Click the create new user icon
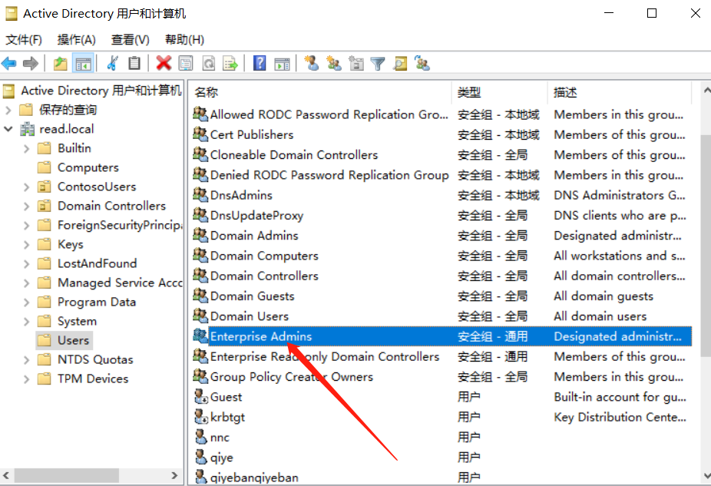The image size is (711, 486). point(312,64)
